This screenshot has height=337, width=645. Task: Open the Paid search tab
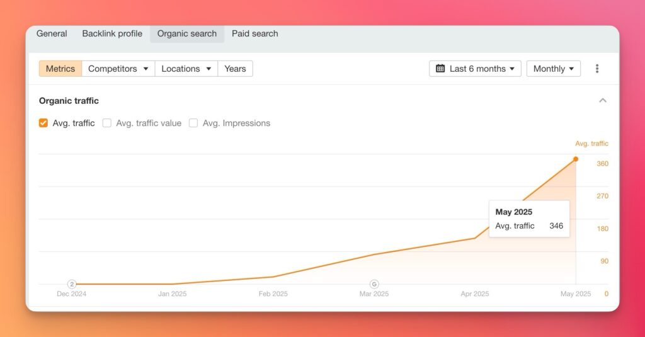[254, 34]
